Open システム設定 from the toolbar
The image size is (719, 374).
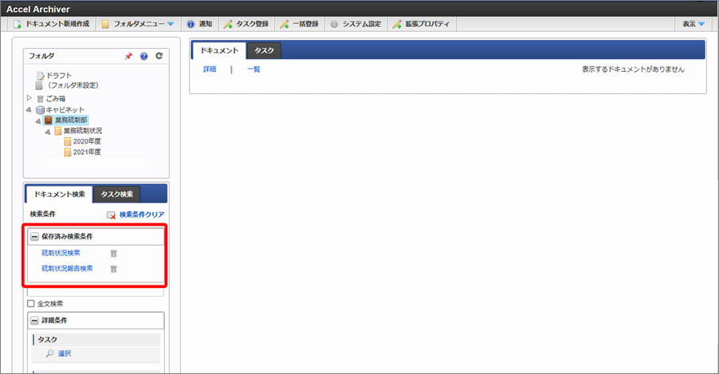356,24
